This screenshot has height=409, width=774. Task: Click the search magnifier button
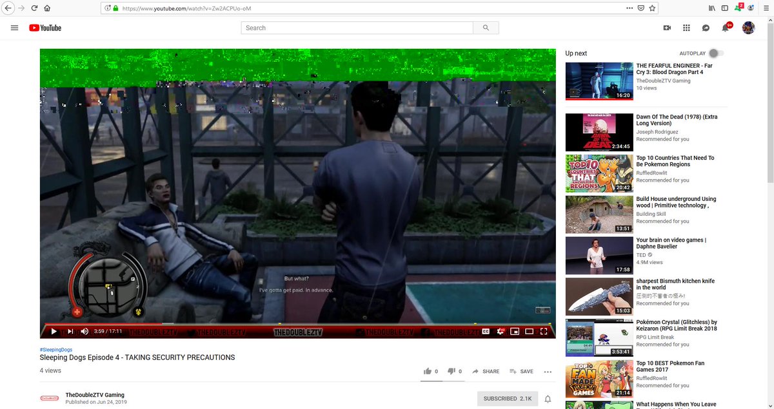tap(486, 28)
